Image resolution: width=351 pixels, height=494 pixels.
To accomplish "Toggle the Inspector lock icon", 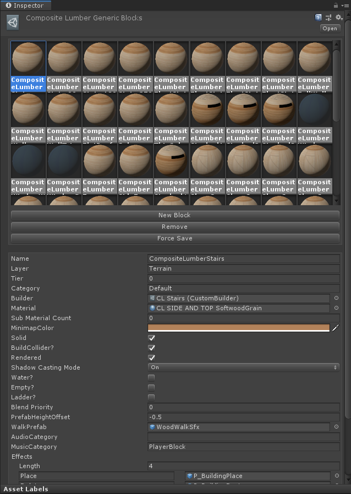I will pos(336,6).
